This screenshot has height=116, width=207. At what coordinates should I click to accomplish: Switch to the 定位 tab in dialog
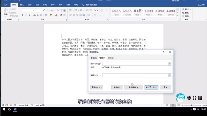coord(111,58)
